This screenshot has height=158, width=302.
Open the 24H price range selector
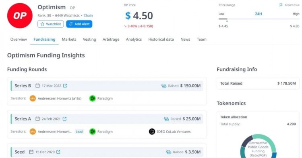pos(259,14)
